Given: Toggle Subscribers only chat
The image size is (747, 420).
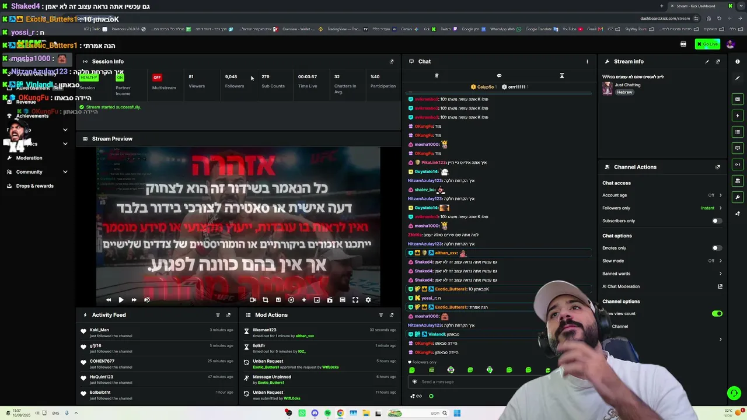Looking at the screenshot, I should click(x=717, y=221).
